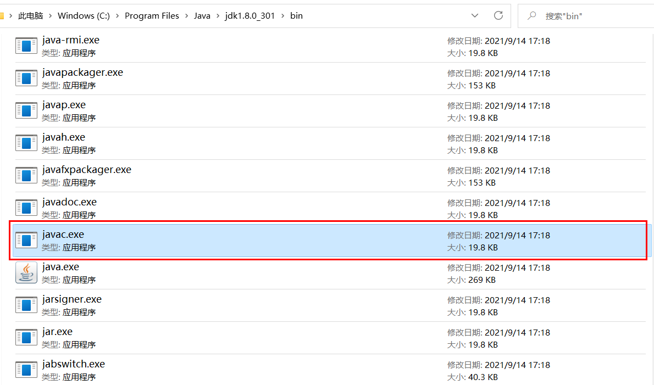This screenshot has width=654, height=385.
Task: Click the bin breadcrumb segment
Action: 297,16
